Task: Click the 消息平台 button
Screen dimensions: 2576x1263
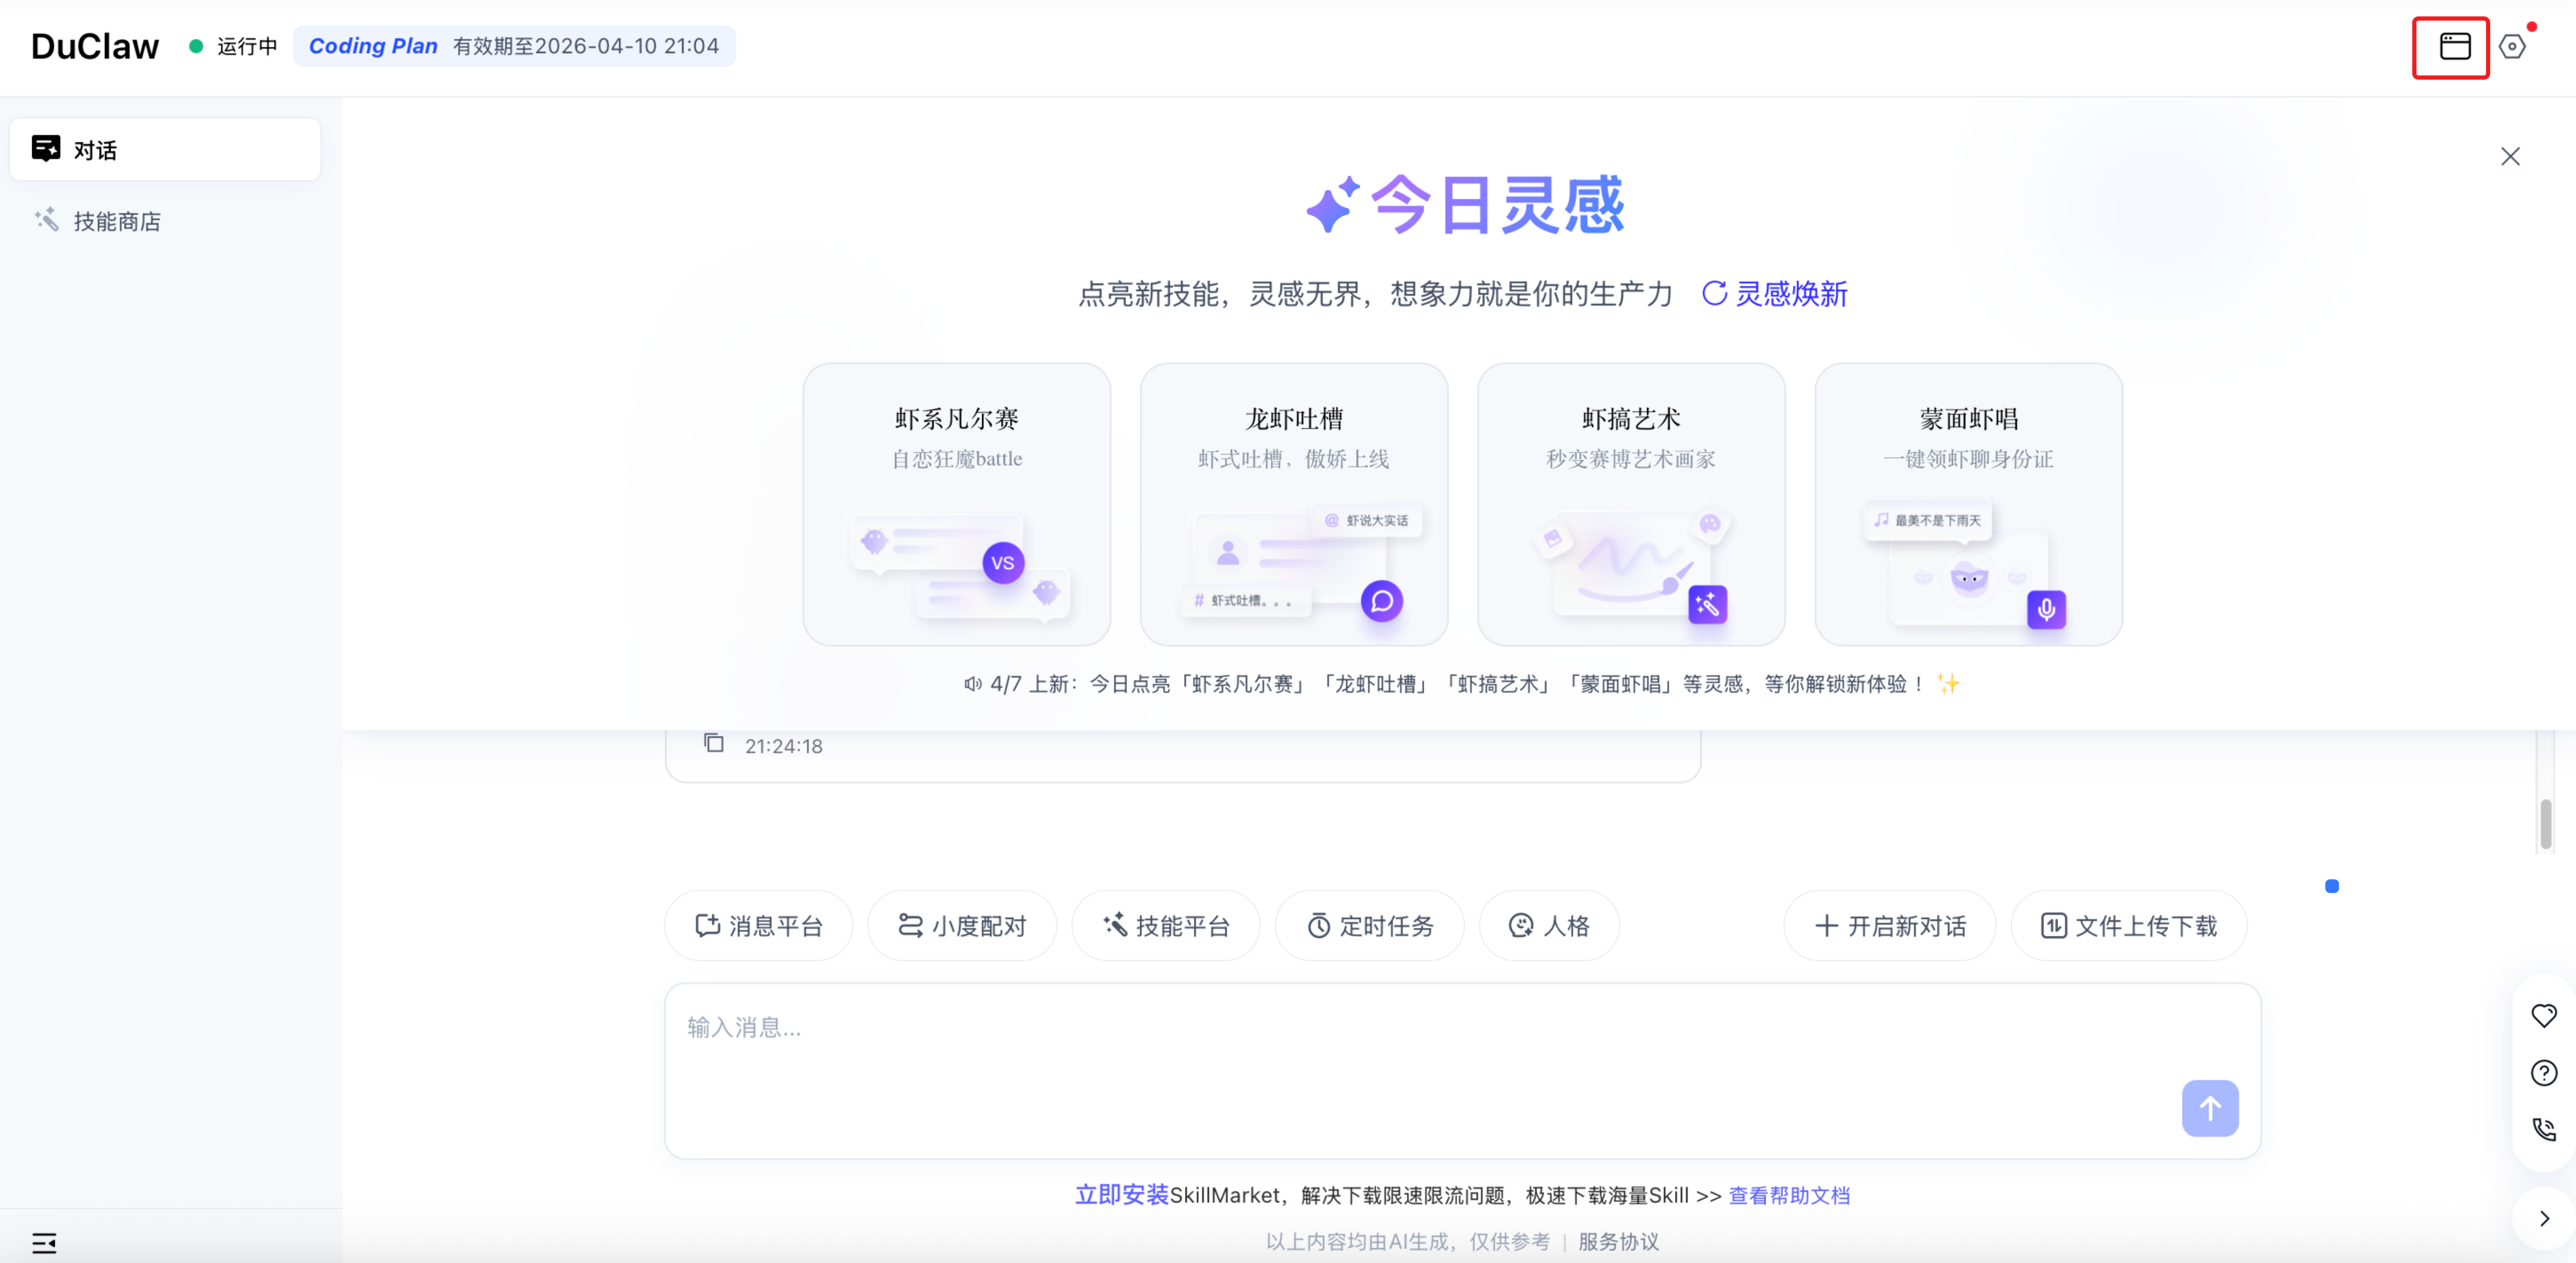Action: (x=759, y=926)
